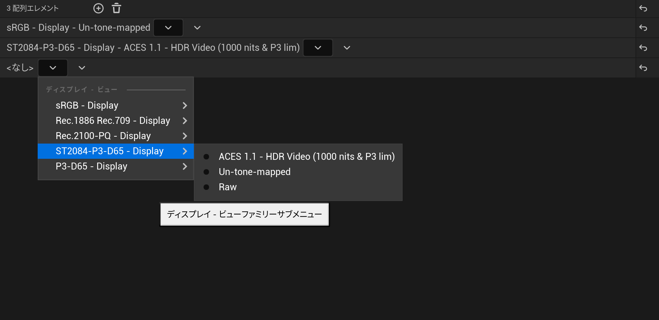Reset the <なし> row to default
Screen dimensions: 659x320
coord(643,68)
